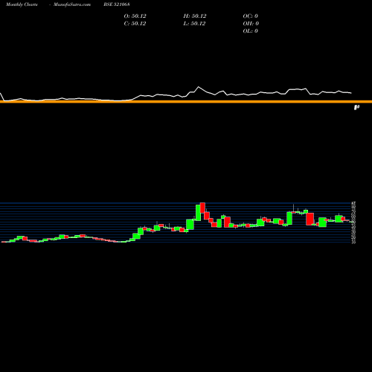The width and height of the screenshot is (372, 372).
Task: Open the MunafaSutra.com label
Action: pos(72,4)
